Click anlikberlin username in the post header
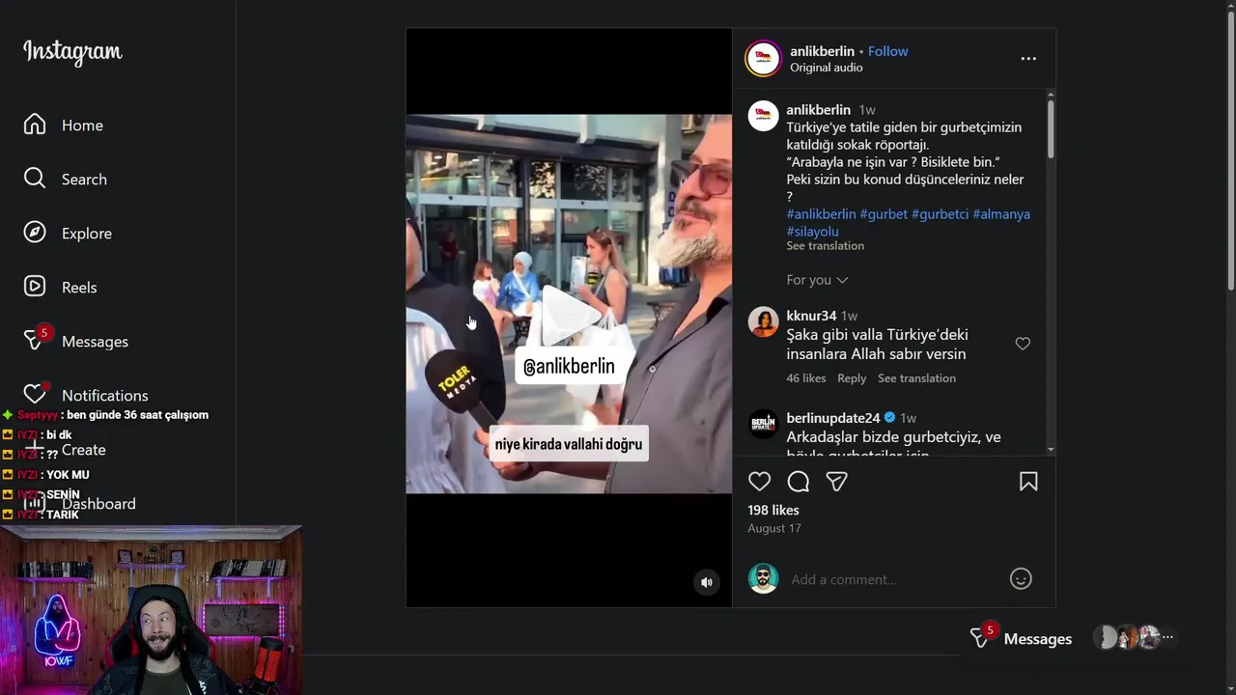This screenshot has width=1236, height=695. pos(822,51)
